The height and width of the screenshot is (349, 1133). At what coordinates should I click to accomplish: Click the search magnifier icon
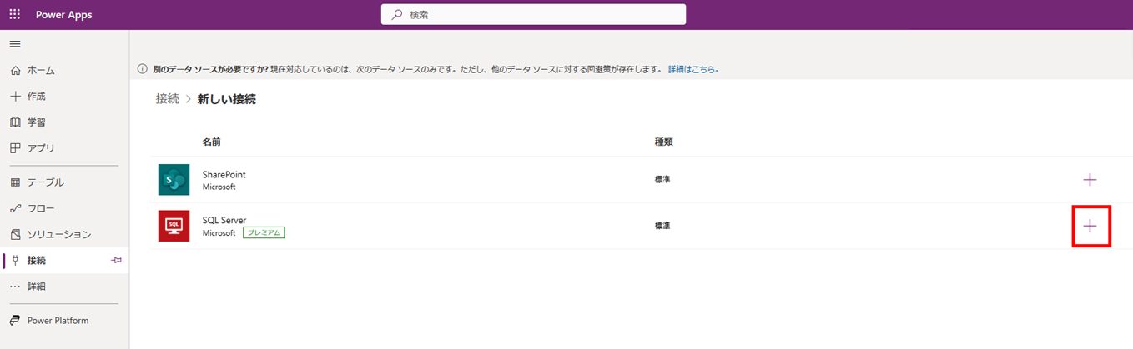pyautogui.click(x=396, y=15)
